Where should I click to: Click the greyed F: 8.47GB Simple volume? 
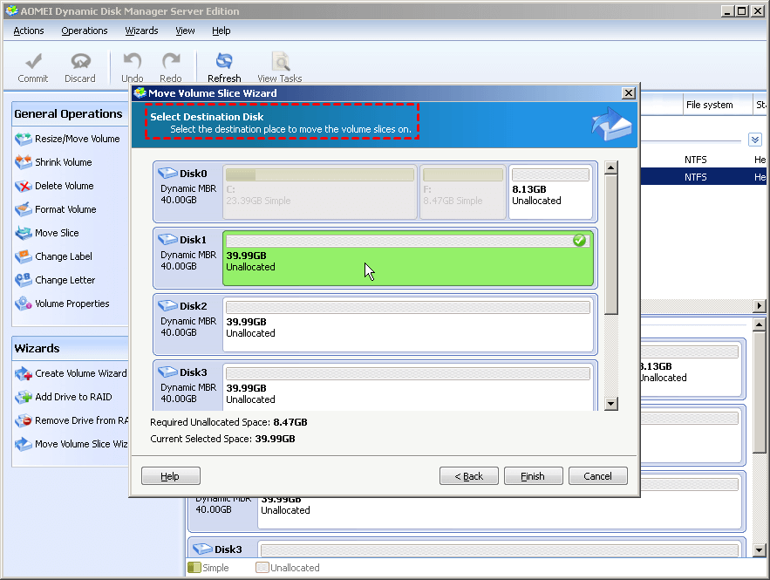(463, 192)
